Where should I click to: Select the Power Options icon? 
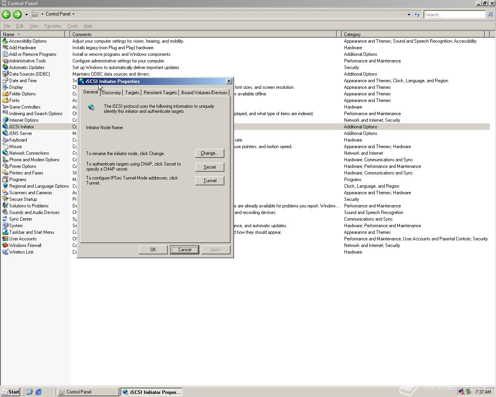click(x=5, y=166)
